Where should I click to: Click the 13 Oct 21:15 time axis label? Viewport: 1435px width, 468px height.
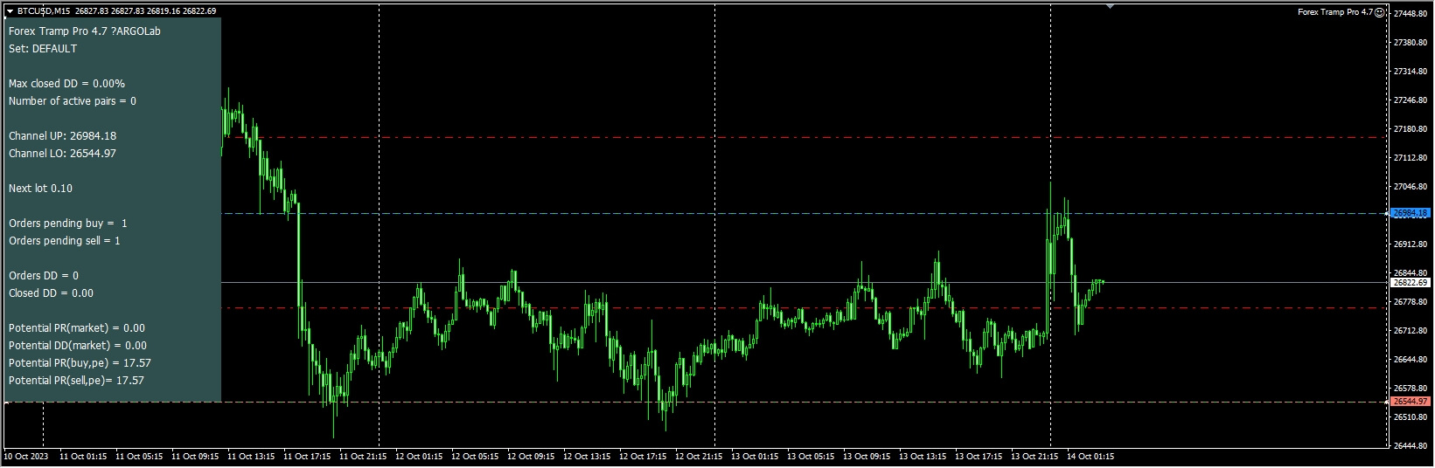tap(1034, 457)
